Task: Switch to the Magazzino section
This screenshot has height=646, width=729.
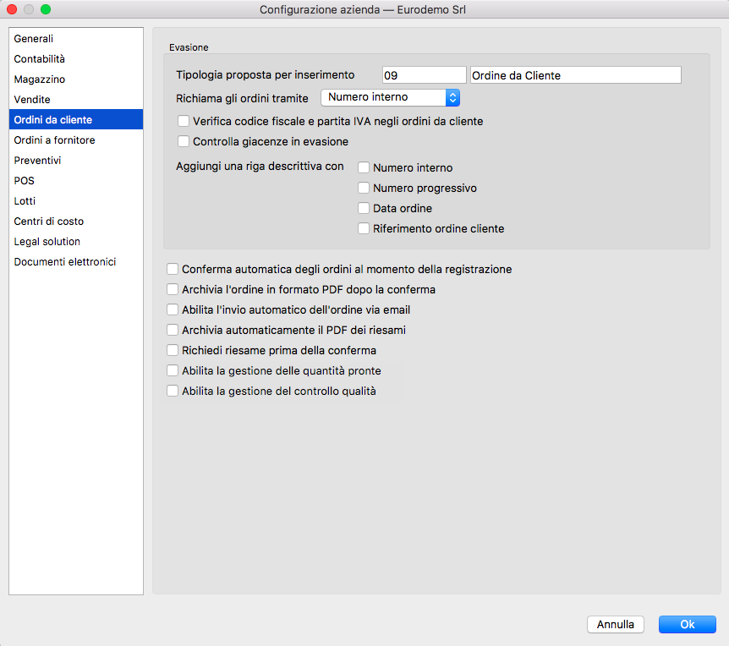Action: tap(40, 79)
